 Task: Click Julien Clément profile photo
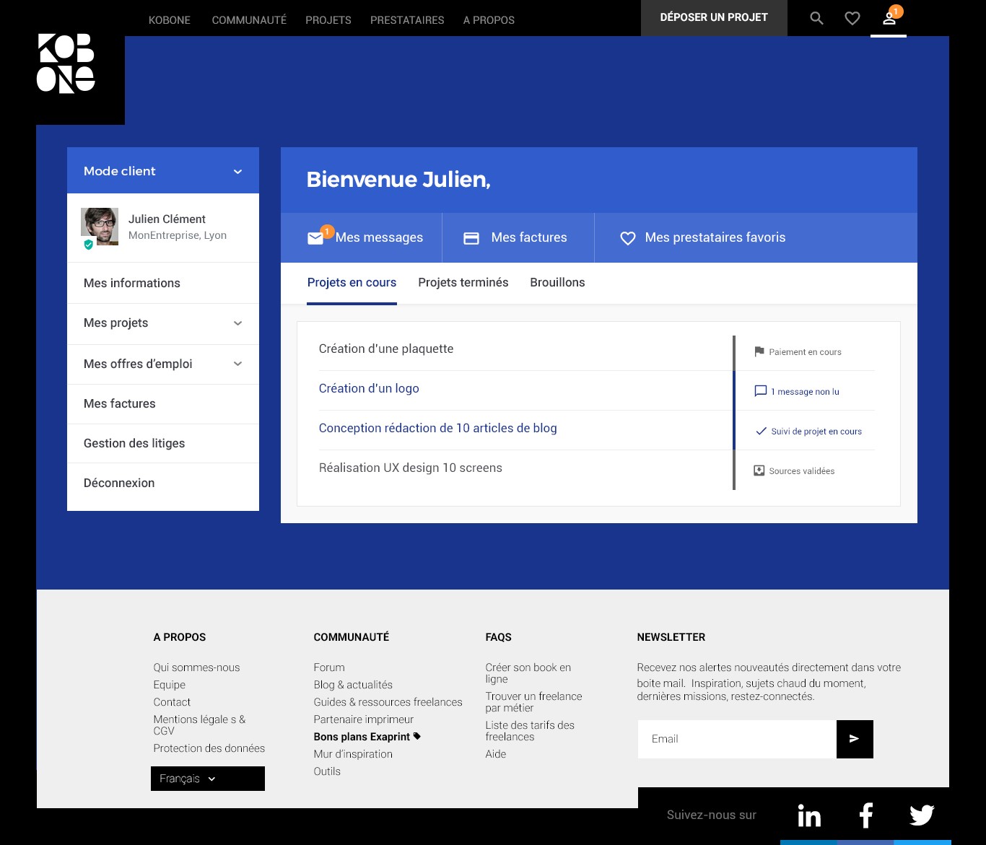100,227
